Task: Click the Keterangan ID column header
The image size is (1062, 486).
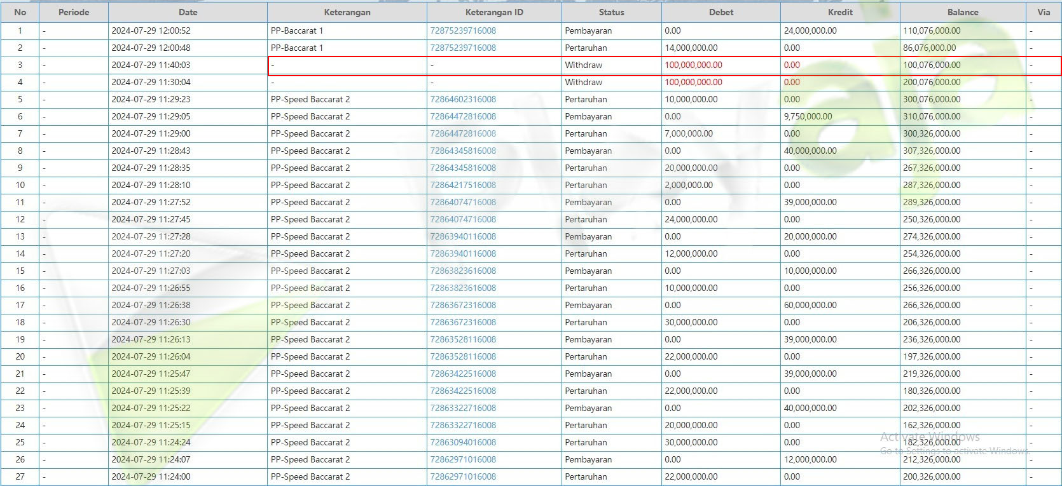Action: [494, 12]
